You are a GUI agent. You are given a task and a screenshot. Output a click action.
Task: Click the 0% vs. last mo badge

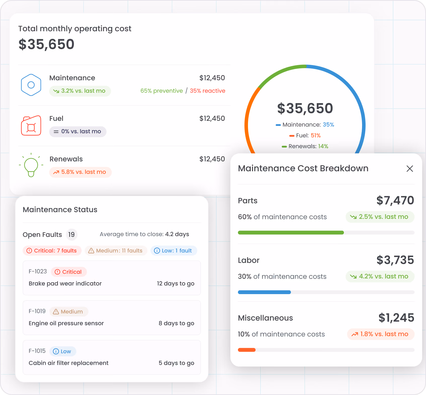coord(78,132)
